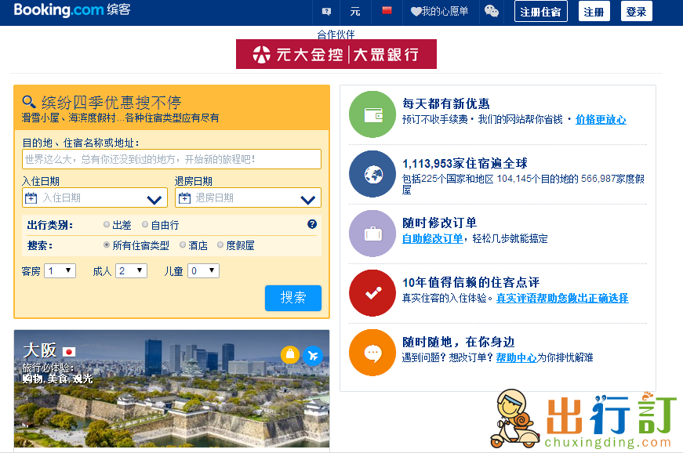The width and height of the screenshot is (683, 453).
Task: Click the yellow shopping bag icon on Osaka card
Action: point(290,355)
